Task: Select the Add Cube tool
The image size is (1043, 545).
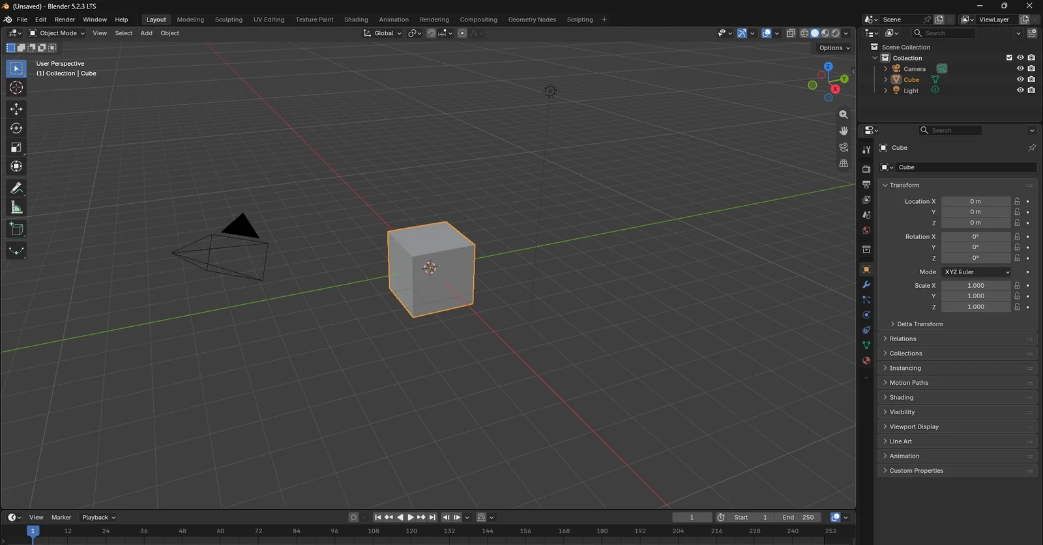Action: 16,229
